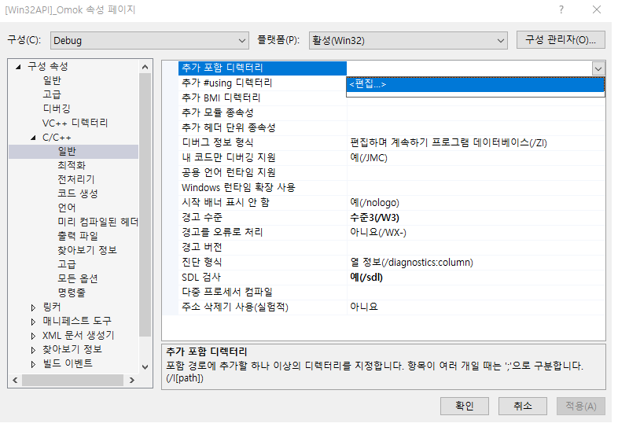Close the property pages dialog
618x427 pixels.
click(x=597, y=9)
